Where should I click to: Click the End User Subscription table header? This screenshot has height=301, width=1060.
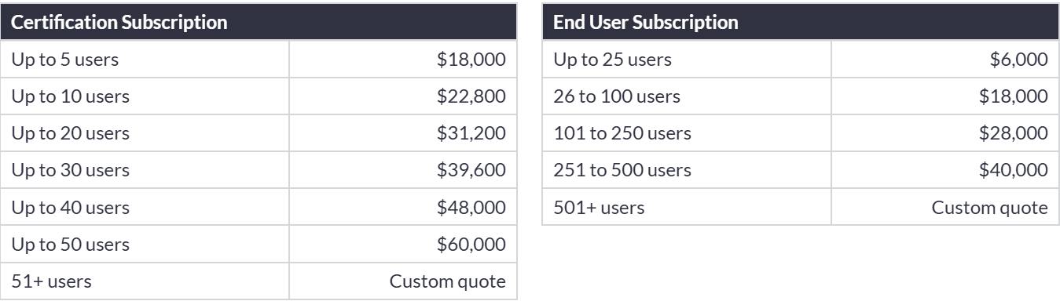[801, 22]
